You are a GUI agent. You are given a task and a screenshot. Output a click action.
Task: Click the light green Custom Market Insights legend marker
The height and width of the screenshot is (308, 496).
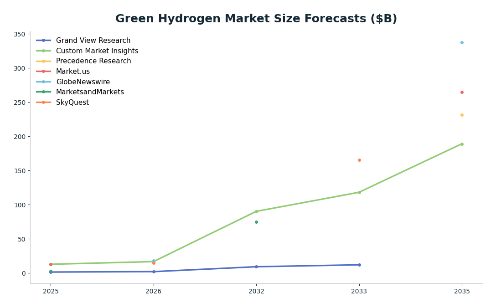[44, 51]
